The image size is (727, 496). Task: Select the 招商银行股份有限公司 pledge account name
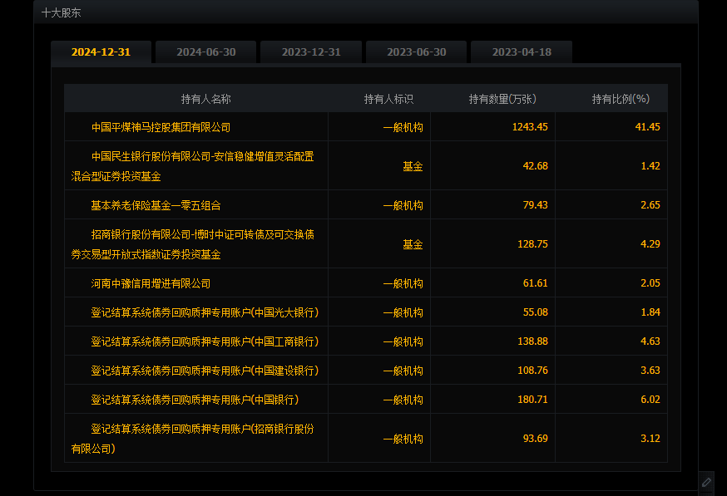pos(192,439)
